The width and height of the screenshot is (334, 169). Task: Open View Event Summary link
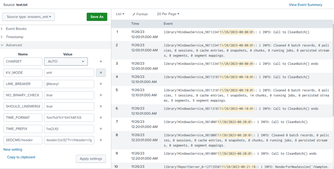[306, 5]
